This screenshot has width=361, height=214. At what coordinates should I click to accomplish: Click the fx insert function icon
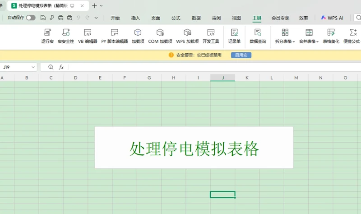point(61,67)
